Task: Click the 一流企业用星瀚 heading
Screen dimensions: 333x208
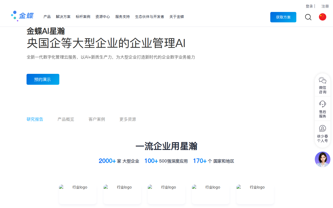Action: pyautogui.click(x=166, y=146)
